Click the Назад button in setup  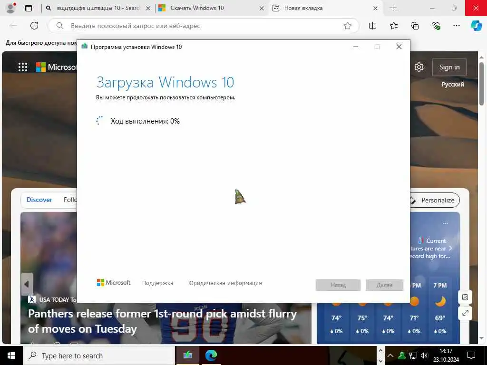pyautogui.click(x=338, y=285)
